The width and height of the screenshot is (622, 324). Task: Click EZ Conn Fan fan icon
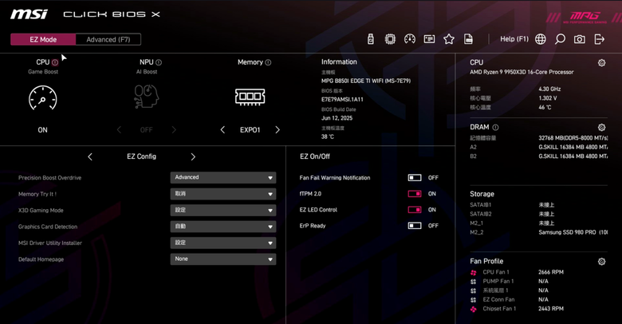473,300
